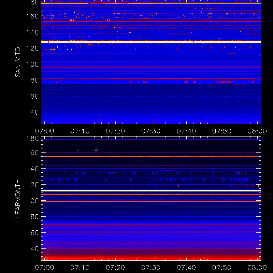
Task: Select the 140 frequency label in San Vito plot
Action: point(32,32)
